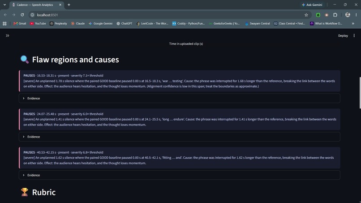Screen dimensions: 361x203
Task: Click the trophy emoji beside Rubric
Action: [x=24, y=192]
